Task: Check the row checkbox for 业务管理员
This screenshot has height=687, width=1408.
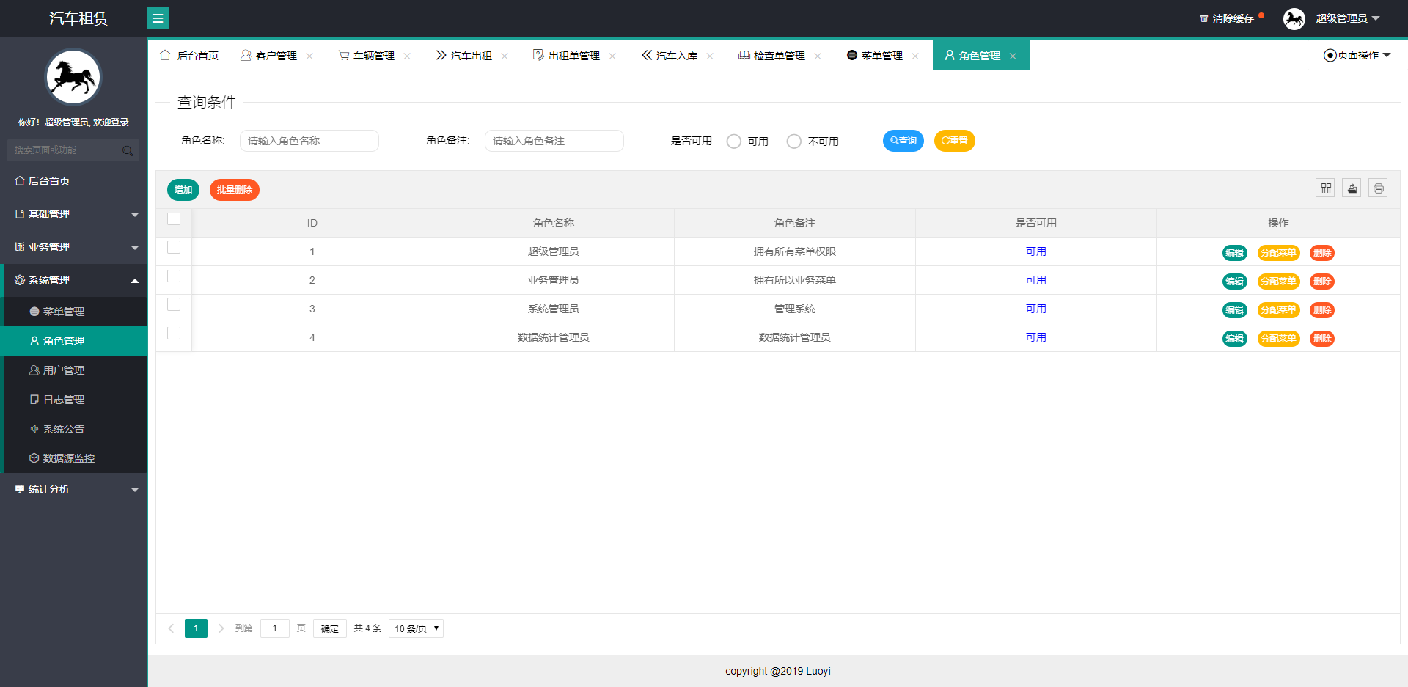Action: 174,276
